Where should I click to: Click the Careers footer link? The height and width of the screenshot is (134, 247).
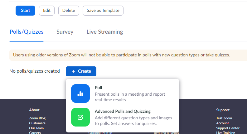pos(35,133)
